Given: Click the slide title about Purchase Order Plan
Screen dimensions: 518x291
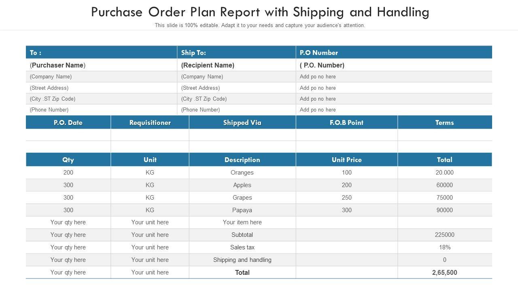Looking at the screenshot, I should click(260, 12).
